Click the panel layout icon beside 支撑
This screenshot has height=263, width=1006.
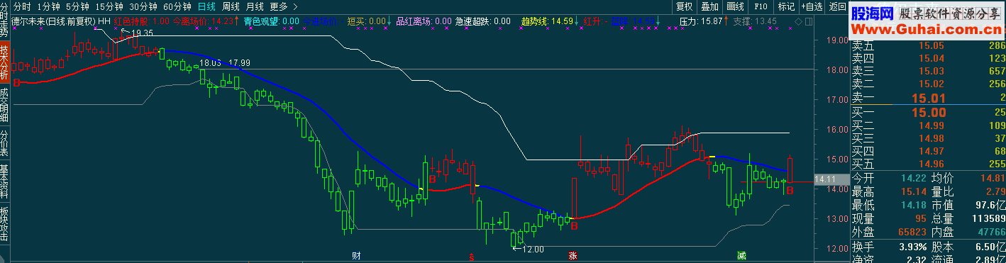click(x=809, y=21)
